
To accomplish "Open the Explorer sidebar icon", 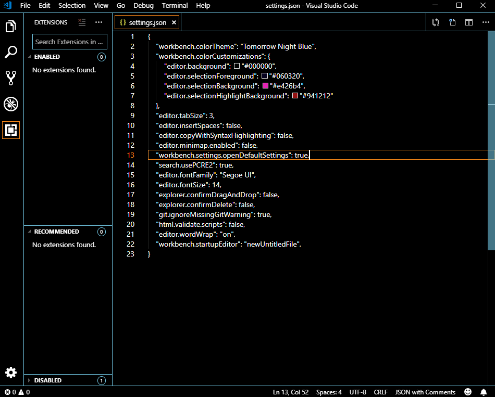I will (x=11, y=26).
